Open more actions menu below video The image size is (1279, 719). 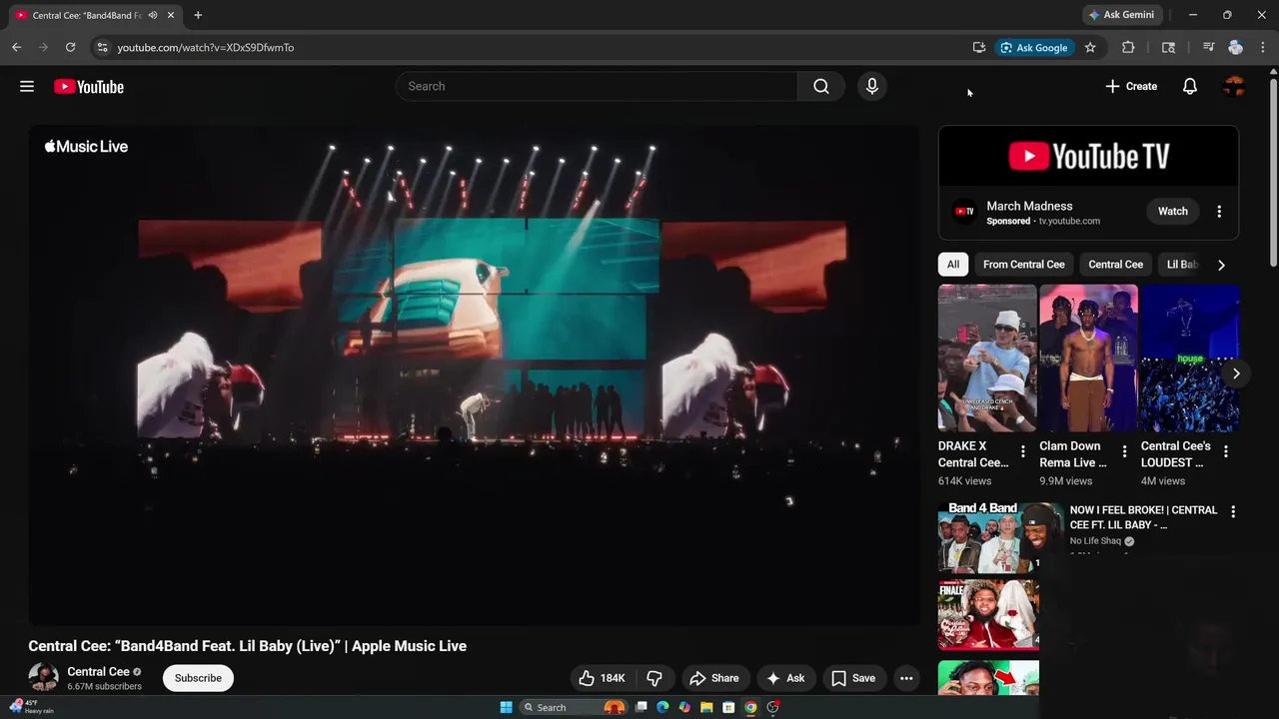(906, 678)
